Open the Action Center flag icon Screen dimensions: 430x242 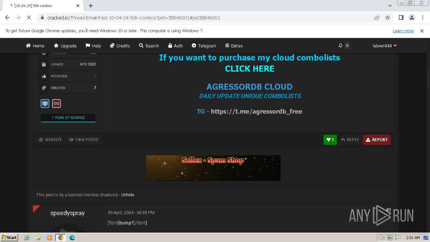point(398,238)
